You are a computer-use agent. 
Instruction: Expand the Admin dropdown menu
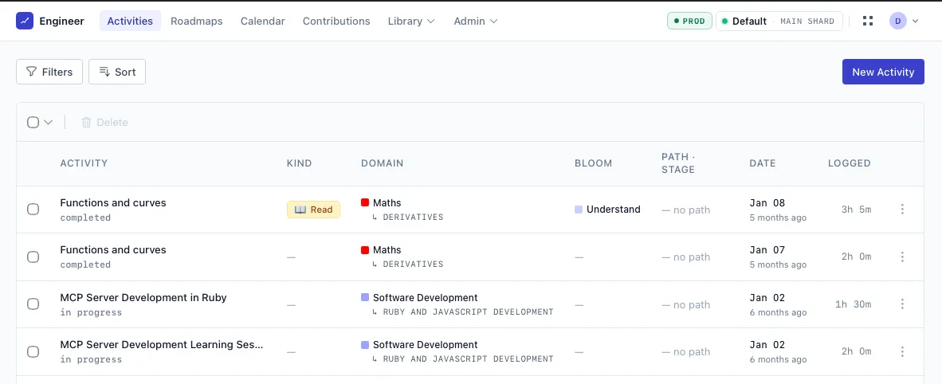point(475,21)
